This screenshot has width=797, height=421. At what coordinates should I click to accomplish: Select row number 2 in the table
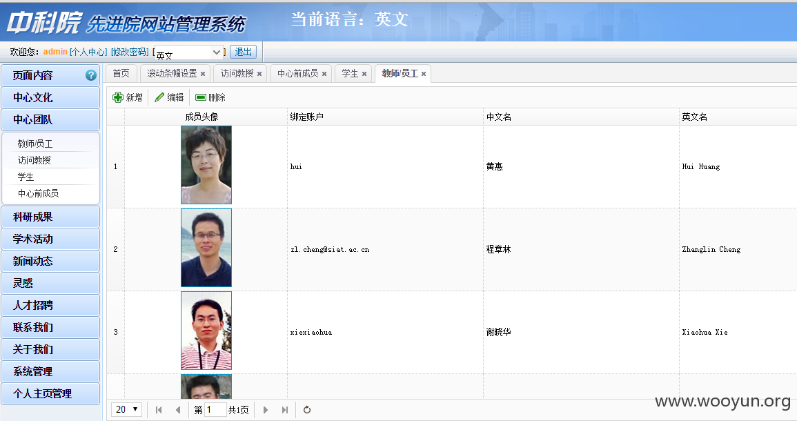coord(115,250)
